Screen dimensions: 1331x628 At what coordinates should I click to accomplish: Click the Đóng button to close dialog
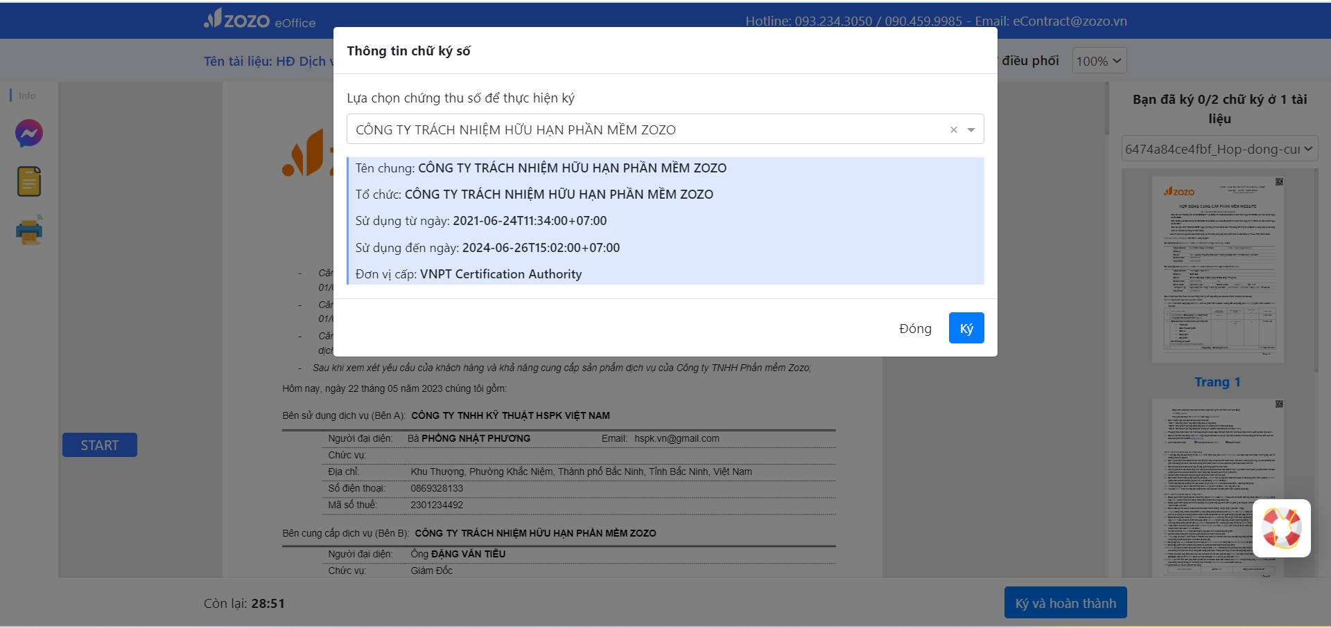915,328
